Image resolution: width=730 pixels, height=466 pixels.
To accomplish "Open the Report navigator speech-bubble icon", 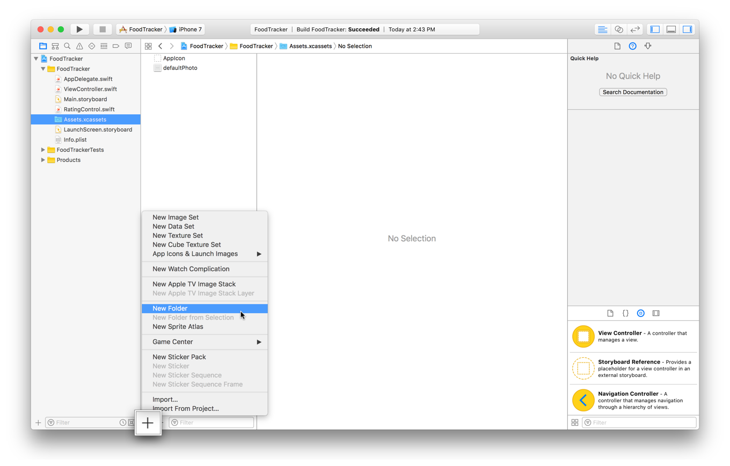I will coord(128,46).
